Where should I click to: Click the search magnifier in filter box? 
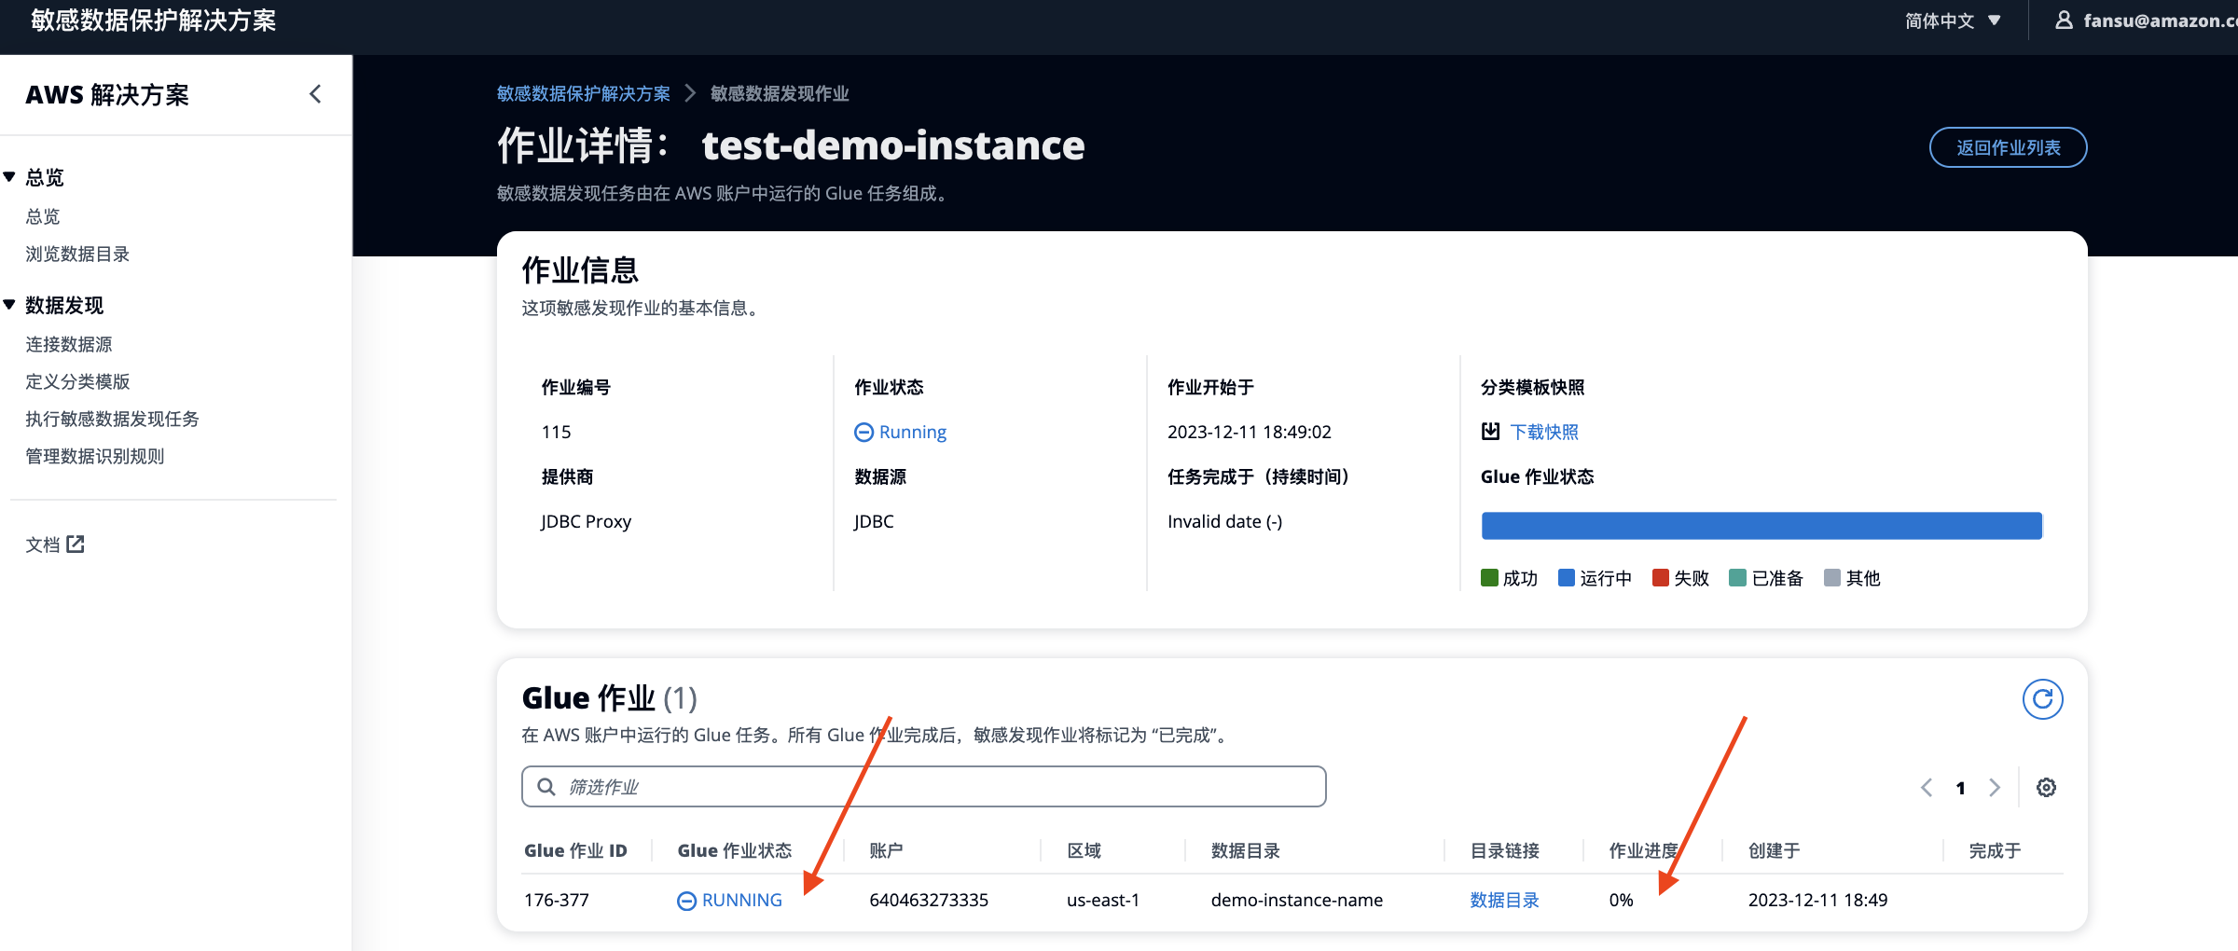(546, 787)
